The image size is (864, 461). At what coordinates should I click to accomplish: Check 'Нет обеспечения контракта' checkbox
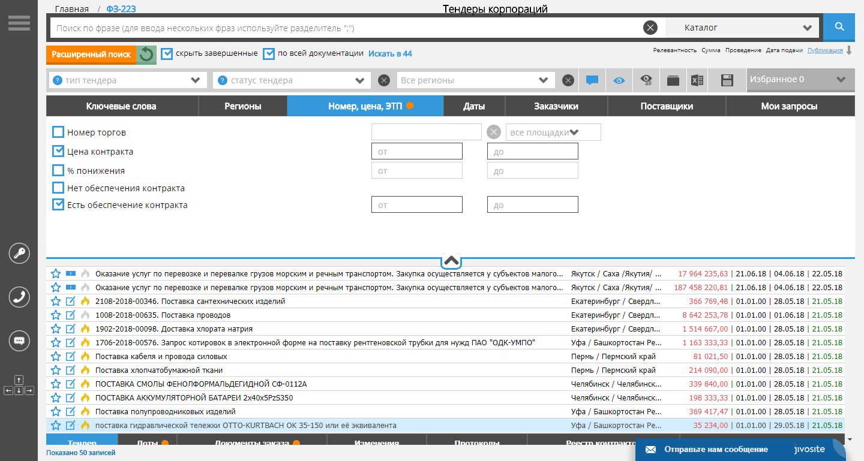point(58,188)
